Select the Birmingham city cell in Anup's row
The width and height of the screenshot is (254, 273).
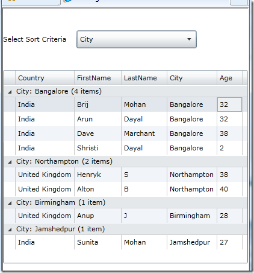tap(192, 216)
